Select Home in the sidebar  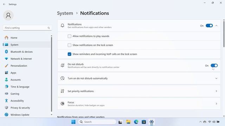point(27,38)
